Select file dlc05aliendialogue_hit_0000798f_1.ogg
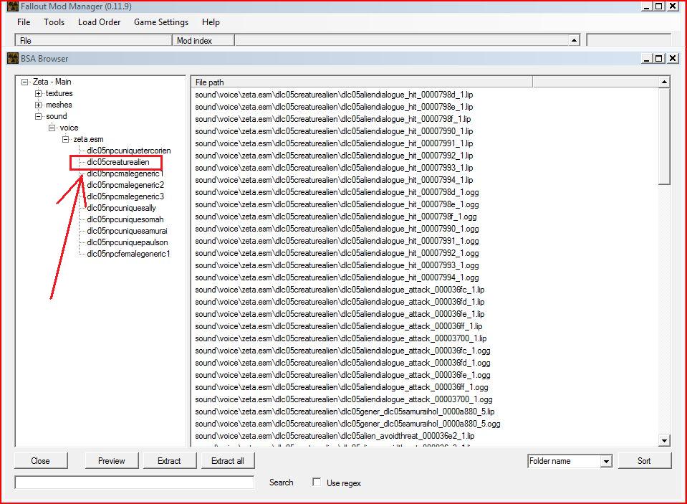687x504 pixels. (336, 217)
